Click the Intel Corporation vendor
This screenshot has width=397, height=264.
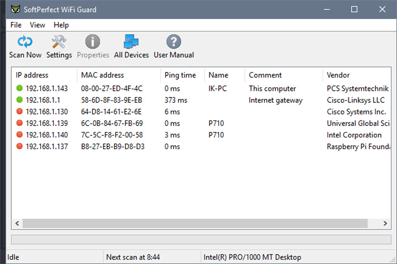(x=354, y=135)
